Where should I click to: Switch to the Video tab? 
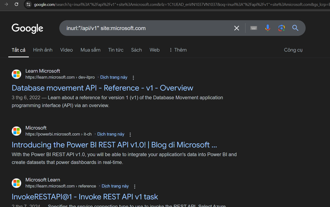pos(66,50)
